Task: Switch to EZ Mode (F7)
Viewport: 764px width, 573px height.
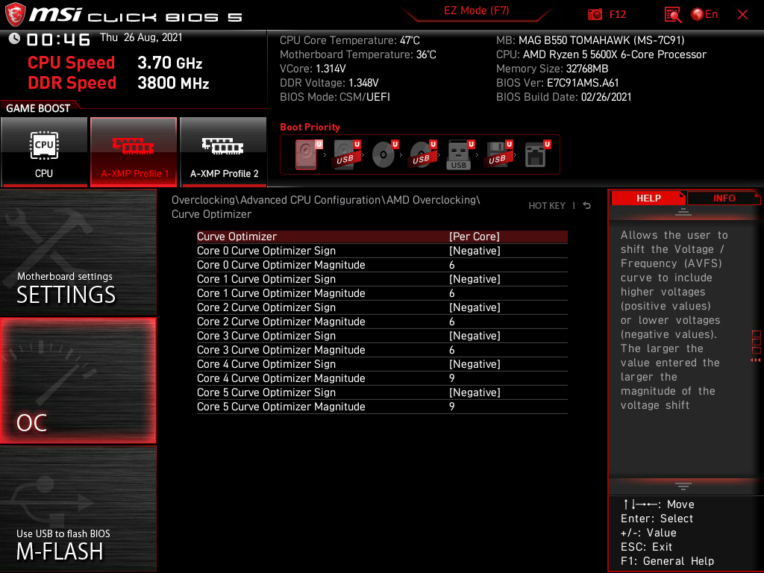Action: click(476, 10)
